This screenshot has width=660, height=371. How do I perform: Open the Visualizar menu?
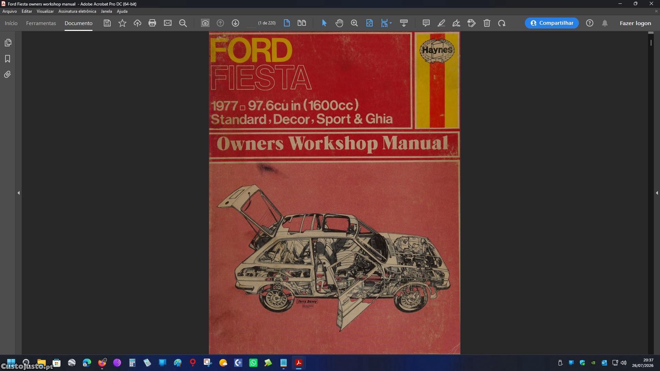click(45, 11)
